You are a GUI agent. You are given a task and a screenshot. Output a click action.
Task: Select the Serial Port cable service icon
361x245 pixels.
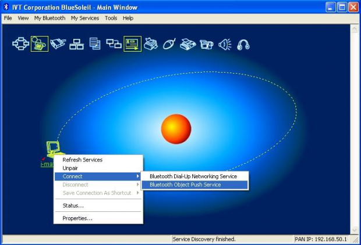pos(58,44)
